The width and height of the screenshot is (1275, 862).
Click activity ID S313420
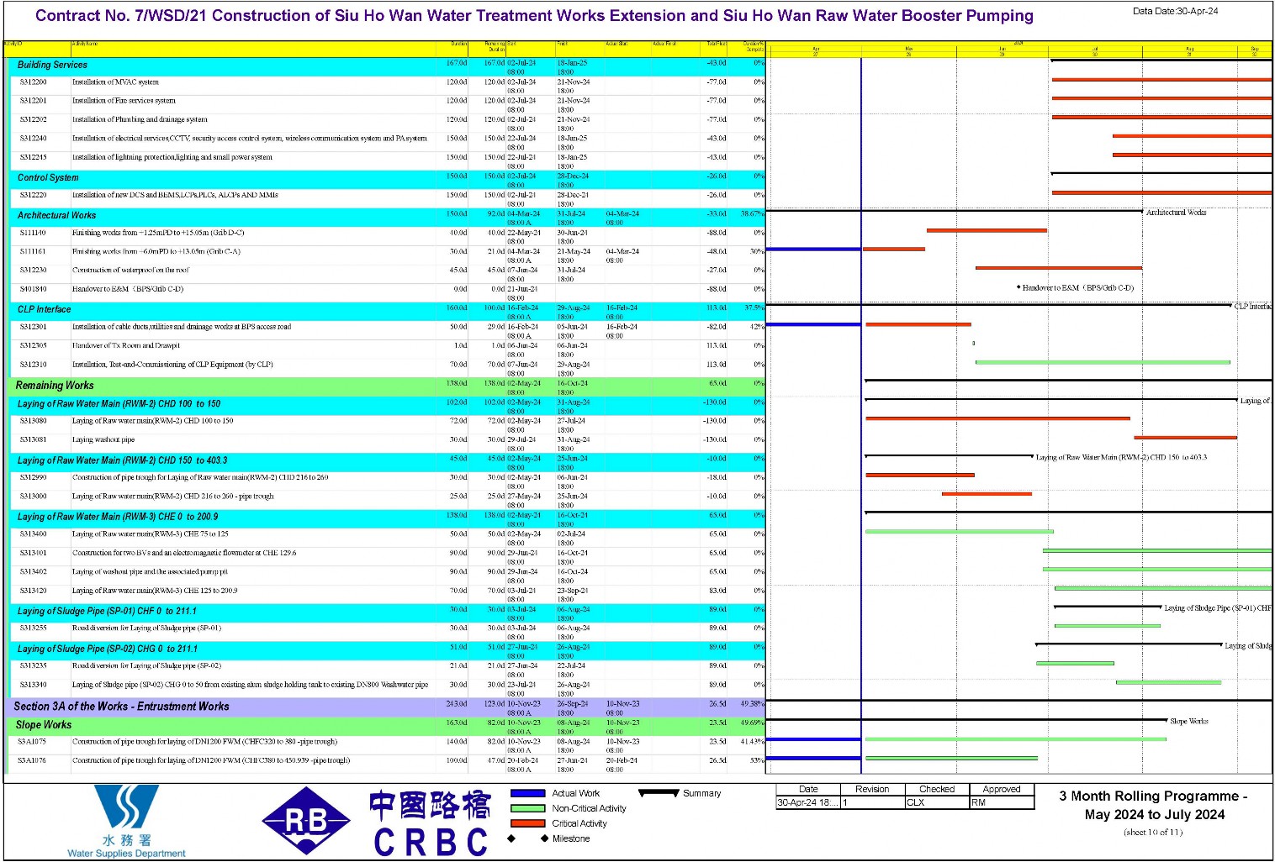point(34,591)
